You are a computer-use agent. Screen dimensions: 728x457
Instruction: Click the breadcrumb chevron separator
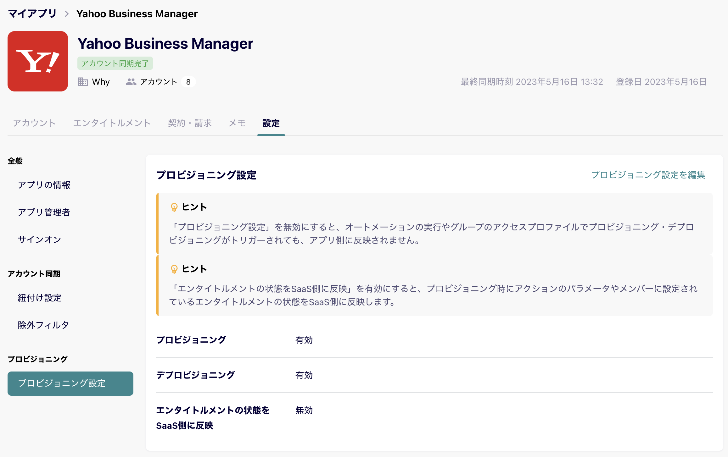66,14
